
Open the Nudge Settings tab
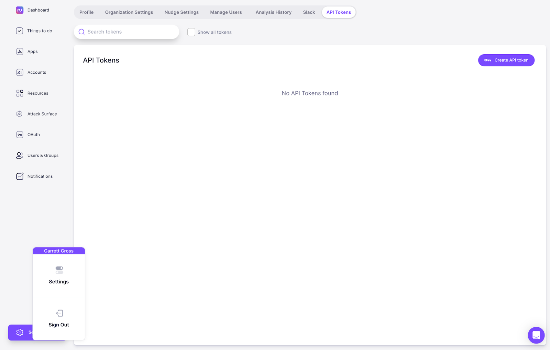(181, 12)
